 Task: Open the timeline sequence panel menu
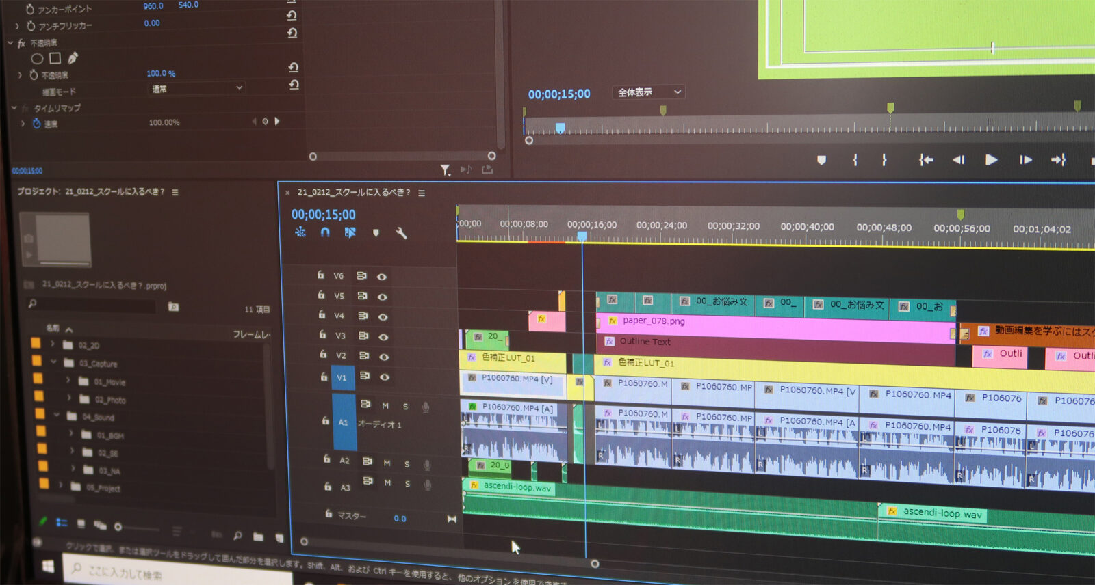422,193
